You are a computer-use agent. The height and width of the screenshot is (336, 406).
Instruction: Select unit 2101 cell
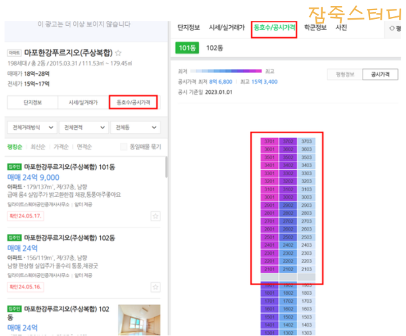(x=269, y=269)
